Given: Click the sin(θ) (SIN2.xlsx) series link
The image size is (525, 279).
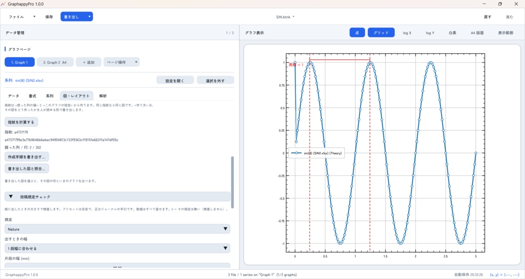Looking at the screenshot, I should pos(29,81).
